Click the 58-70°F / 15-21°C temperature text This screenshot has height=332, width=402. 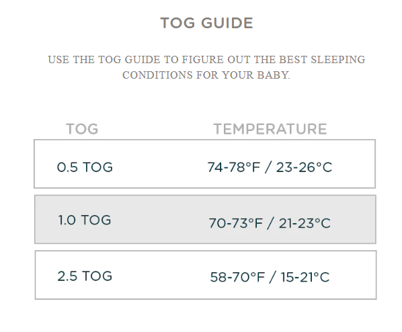point(270,277)
